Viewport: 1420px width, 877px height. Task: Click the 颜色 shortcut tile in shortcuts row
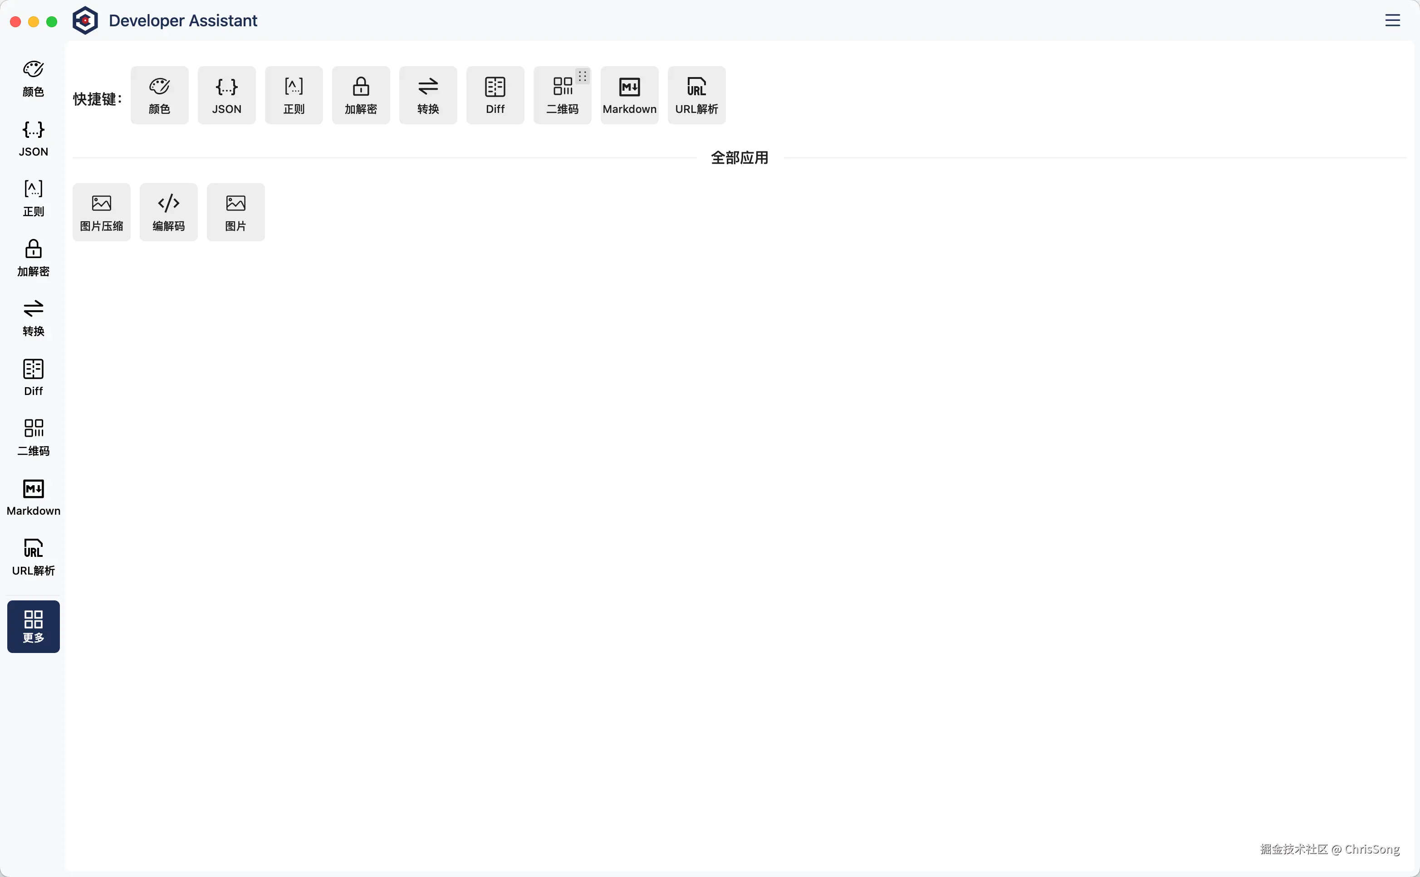[x=159, y=95]
